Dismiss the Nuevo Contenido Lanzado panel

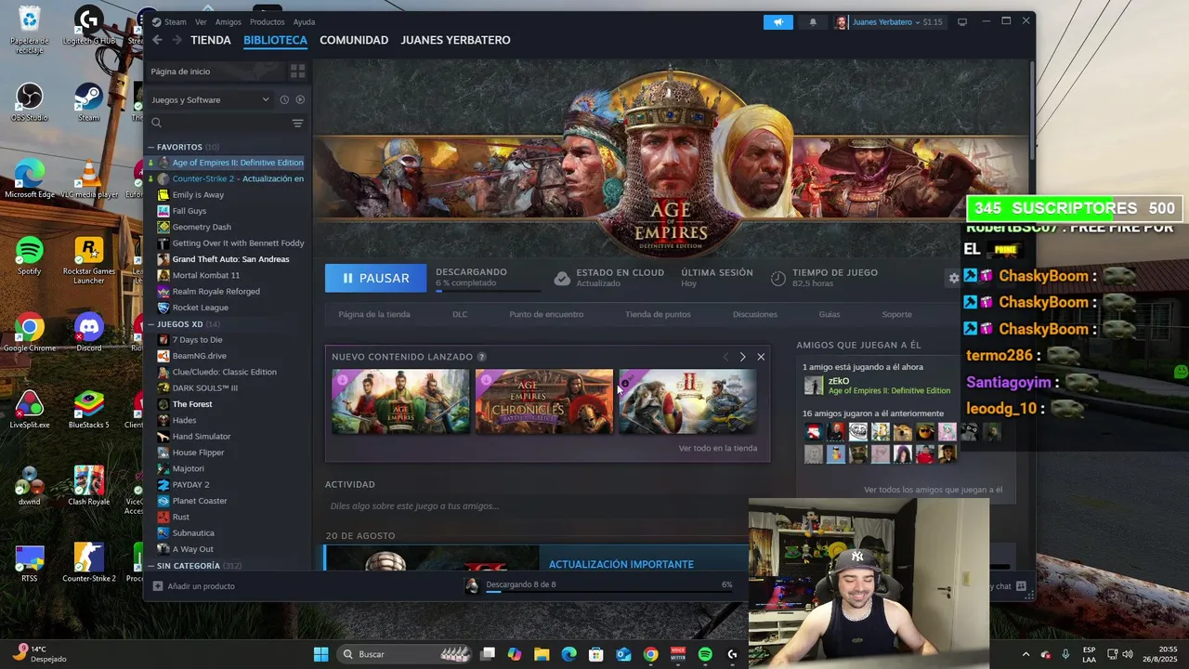click(x=761, y=357)
